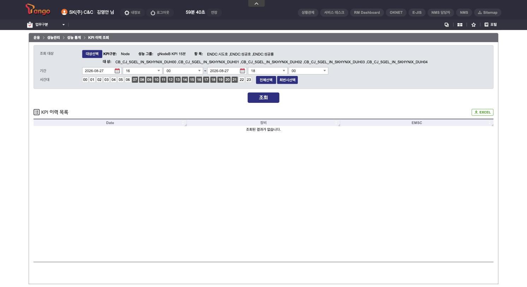Open the start date calendar picker
The width and height of the screenshot is (527, 287).
point(117,71)
